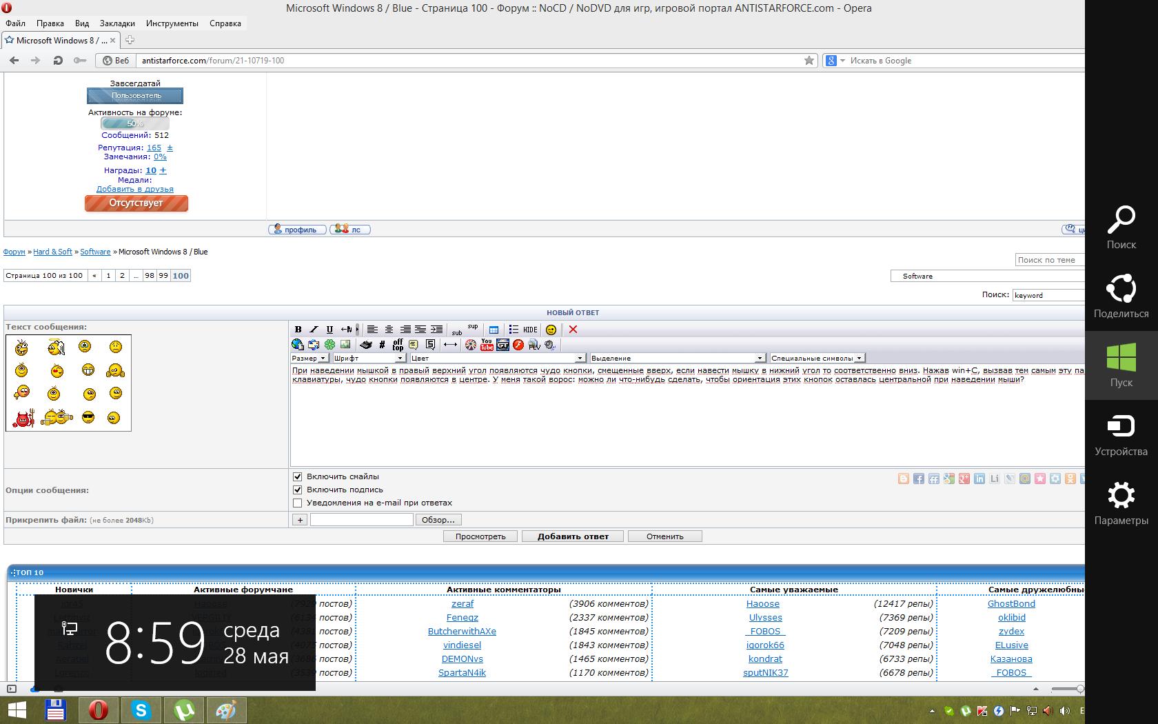Open the Инструменты menu
1158x724 pixels.
tap(172, 23)
